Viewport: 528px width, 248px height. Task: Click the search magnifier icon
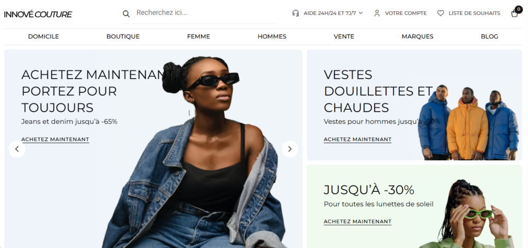126,14
